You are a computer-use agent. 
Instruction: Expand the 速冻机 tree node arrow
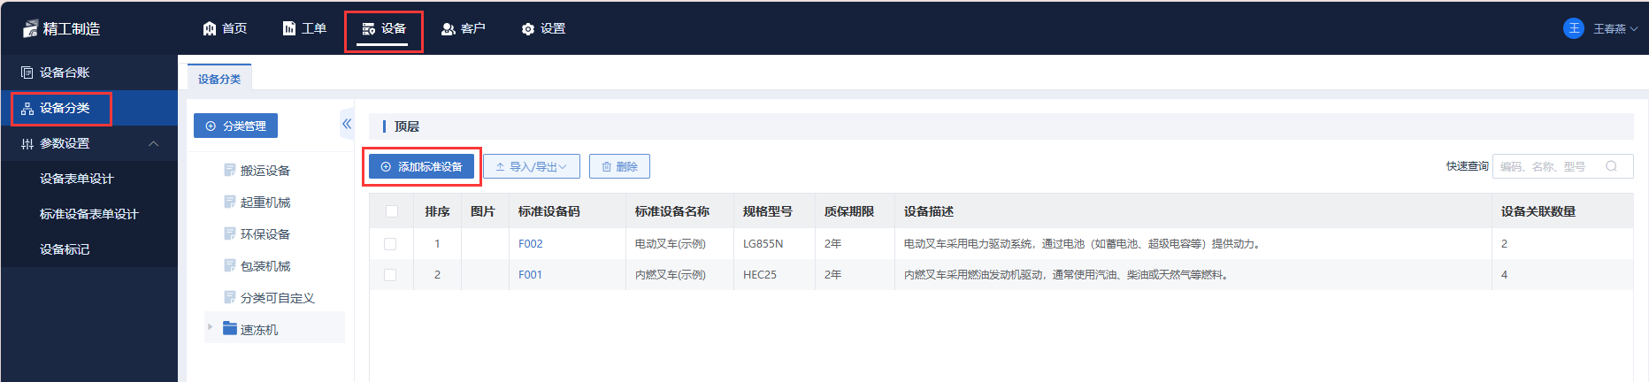click(210, 327)
